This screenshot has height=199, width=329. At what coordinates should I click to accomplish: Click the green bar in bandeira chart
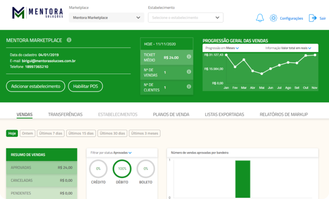coord(243,179)
